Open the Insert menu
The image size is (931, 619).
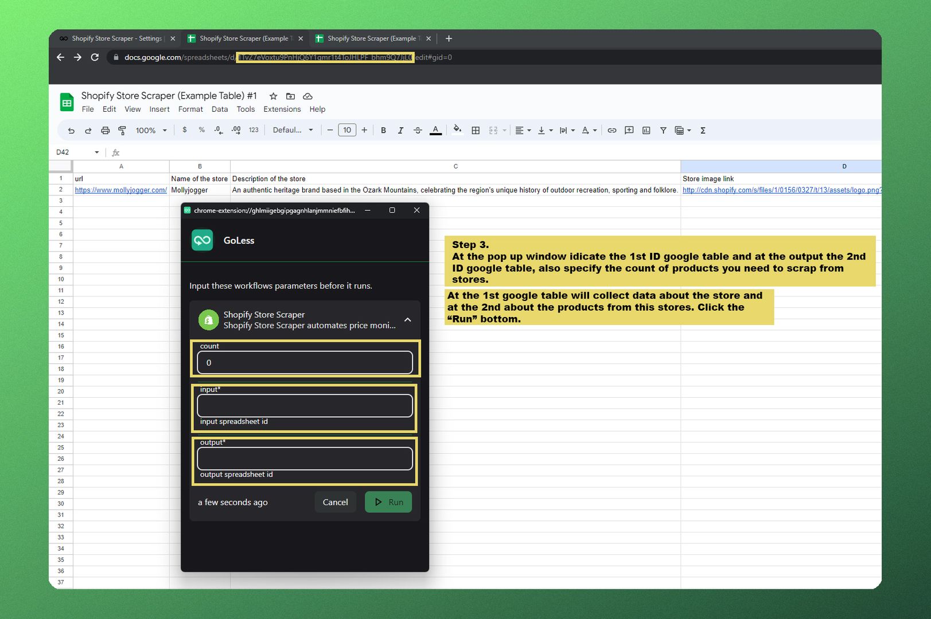pos(159,109)
